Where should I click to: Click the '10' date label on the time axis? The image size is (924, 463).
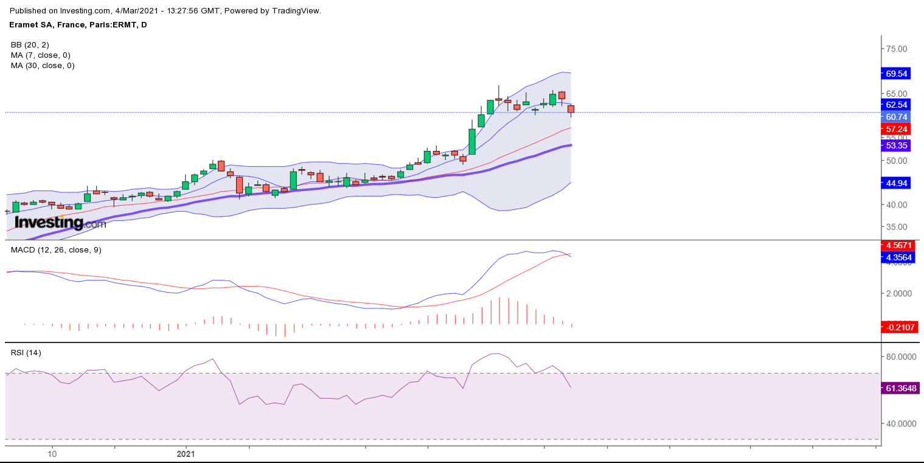(52, 454)
